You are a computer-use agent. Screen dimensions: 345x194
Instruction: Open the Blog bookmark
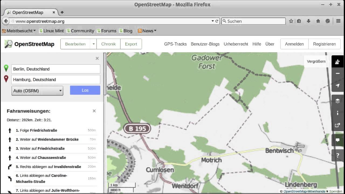(126, 31)
